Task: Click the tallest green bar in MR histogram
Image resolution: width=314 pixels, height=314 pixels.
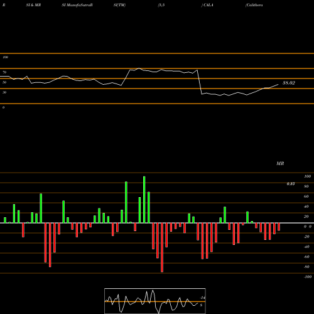Action: [x=144, y=200]
